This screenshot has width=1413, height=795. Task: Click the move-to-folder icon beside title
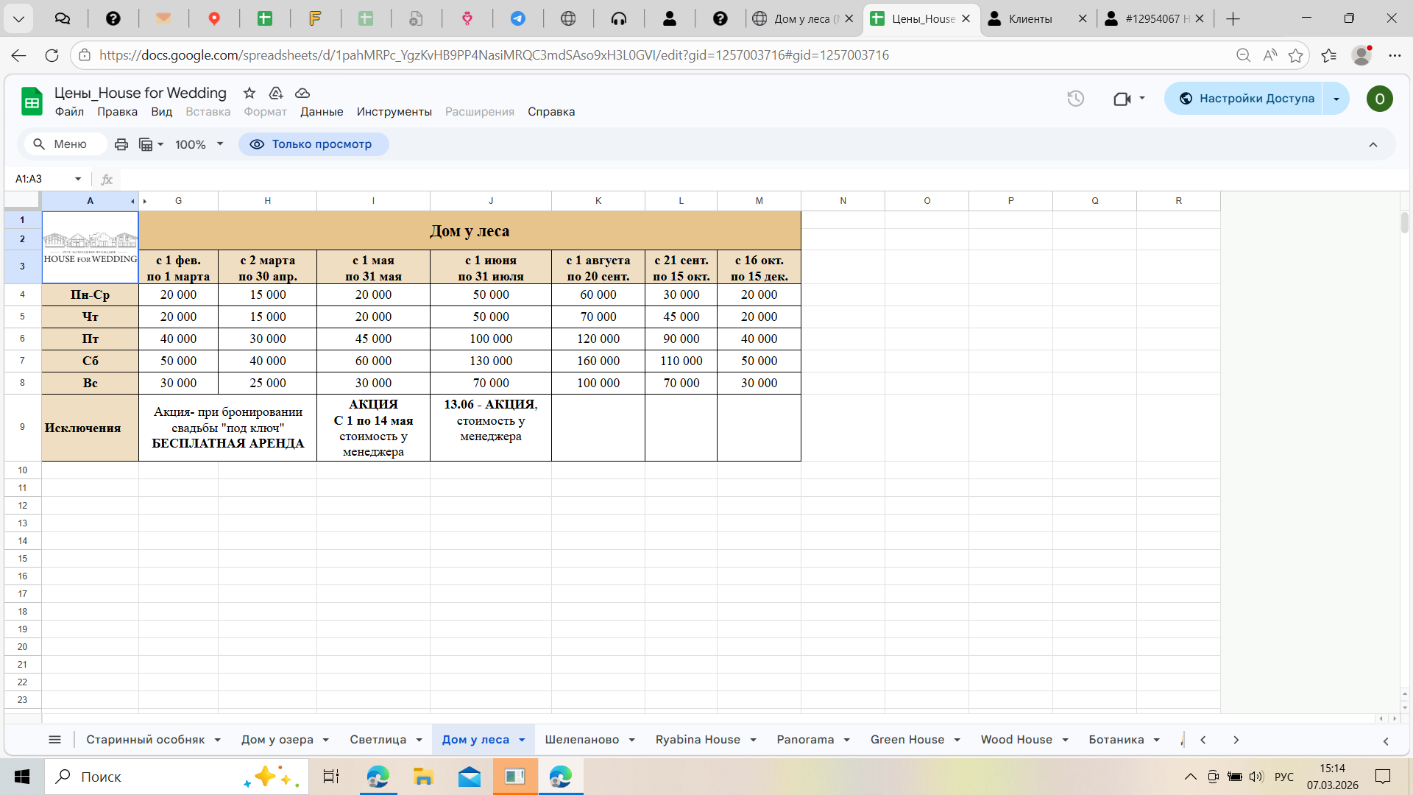[x=276, y=93]
